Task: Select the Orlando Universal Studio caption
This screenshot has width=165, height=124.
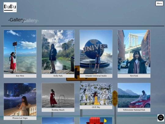Action: [x=96, y=76]
